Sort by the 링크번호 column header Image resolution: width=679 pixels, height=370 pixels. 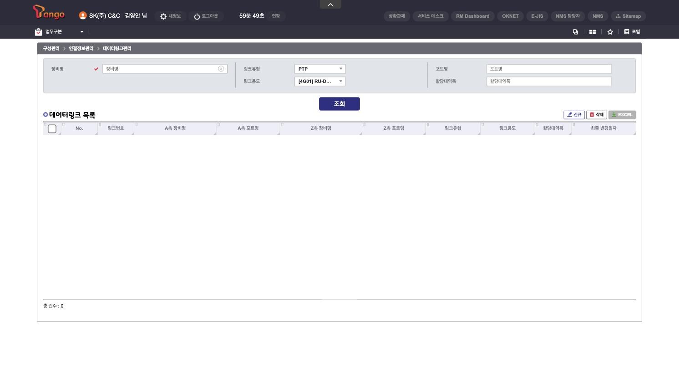(x=116, y=128)
